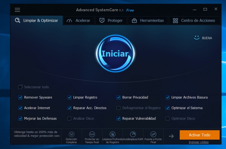
Task: Open Autolimpieza RAM gauge icon
Action: pos(133,134)
